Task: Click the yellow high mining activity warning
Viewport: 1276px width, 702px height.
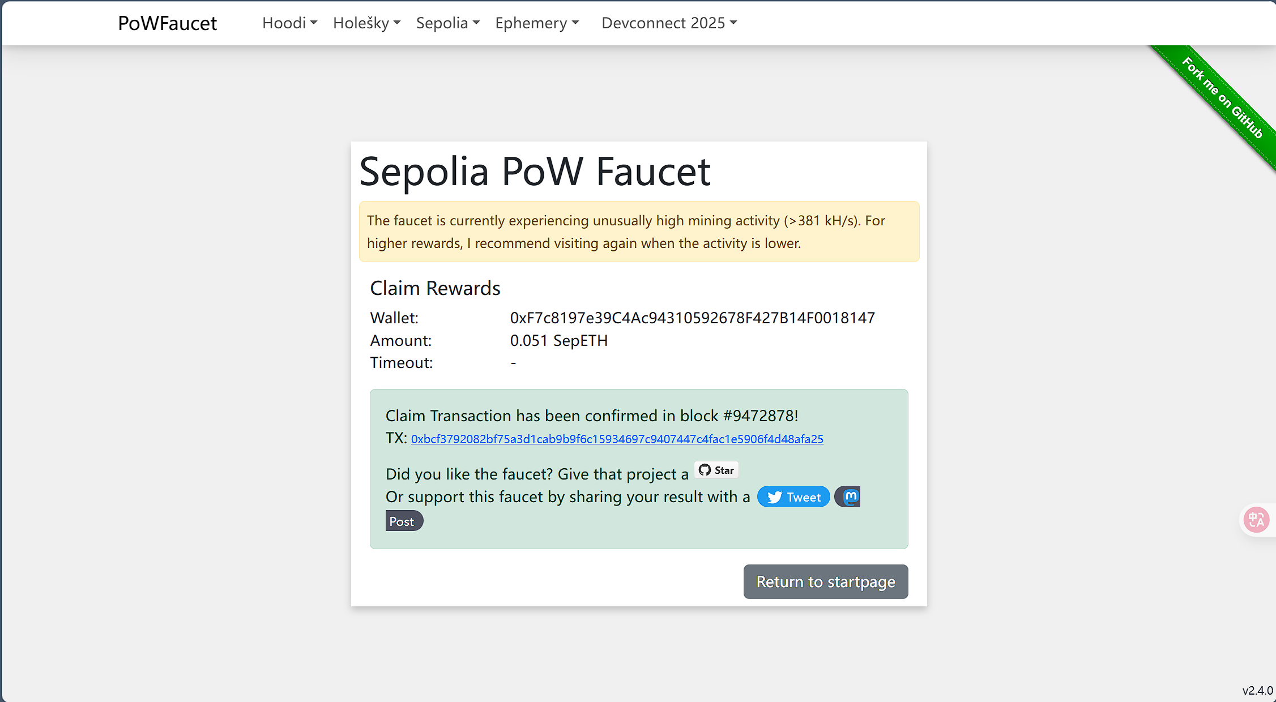Action: click(x=639, y=232)
